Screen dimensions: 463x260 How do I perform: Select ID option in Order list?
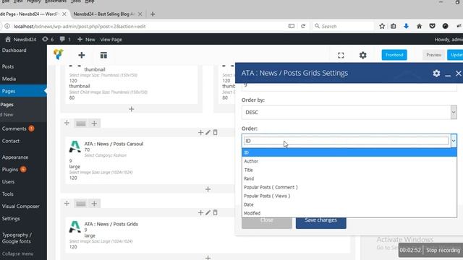[x=349, y=152]
